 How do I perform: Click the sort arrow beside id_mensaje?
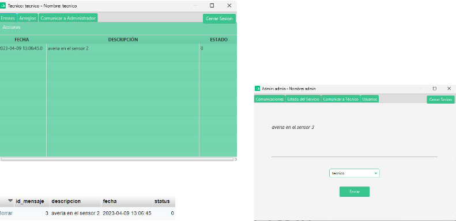tap(10, 201)
